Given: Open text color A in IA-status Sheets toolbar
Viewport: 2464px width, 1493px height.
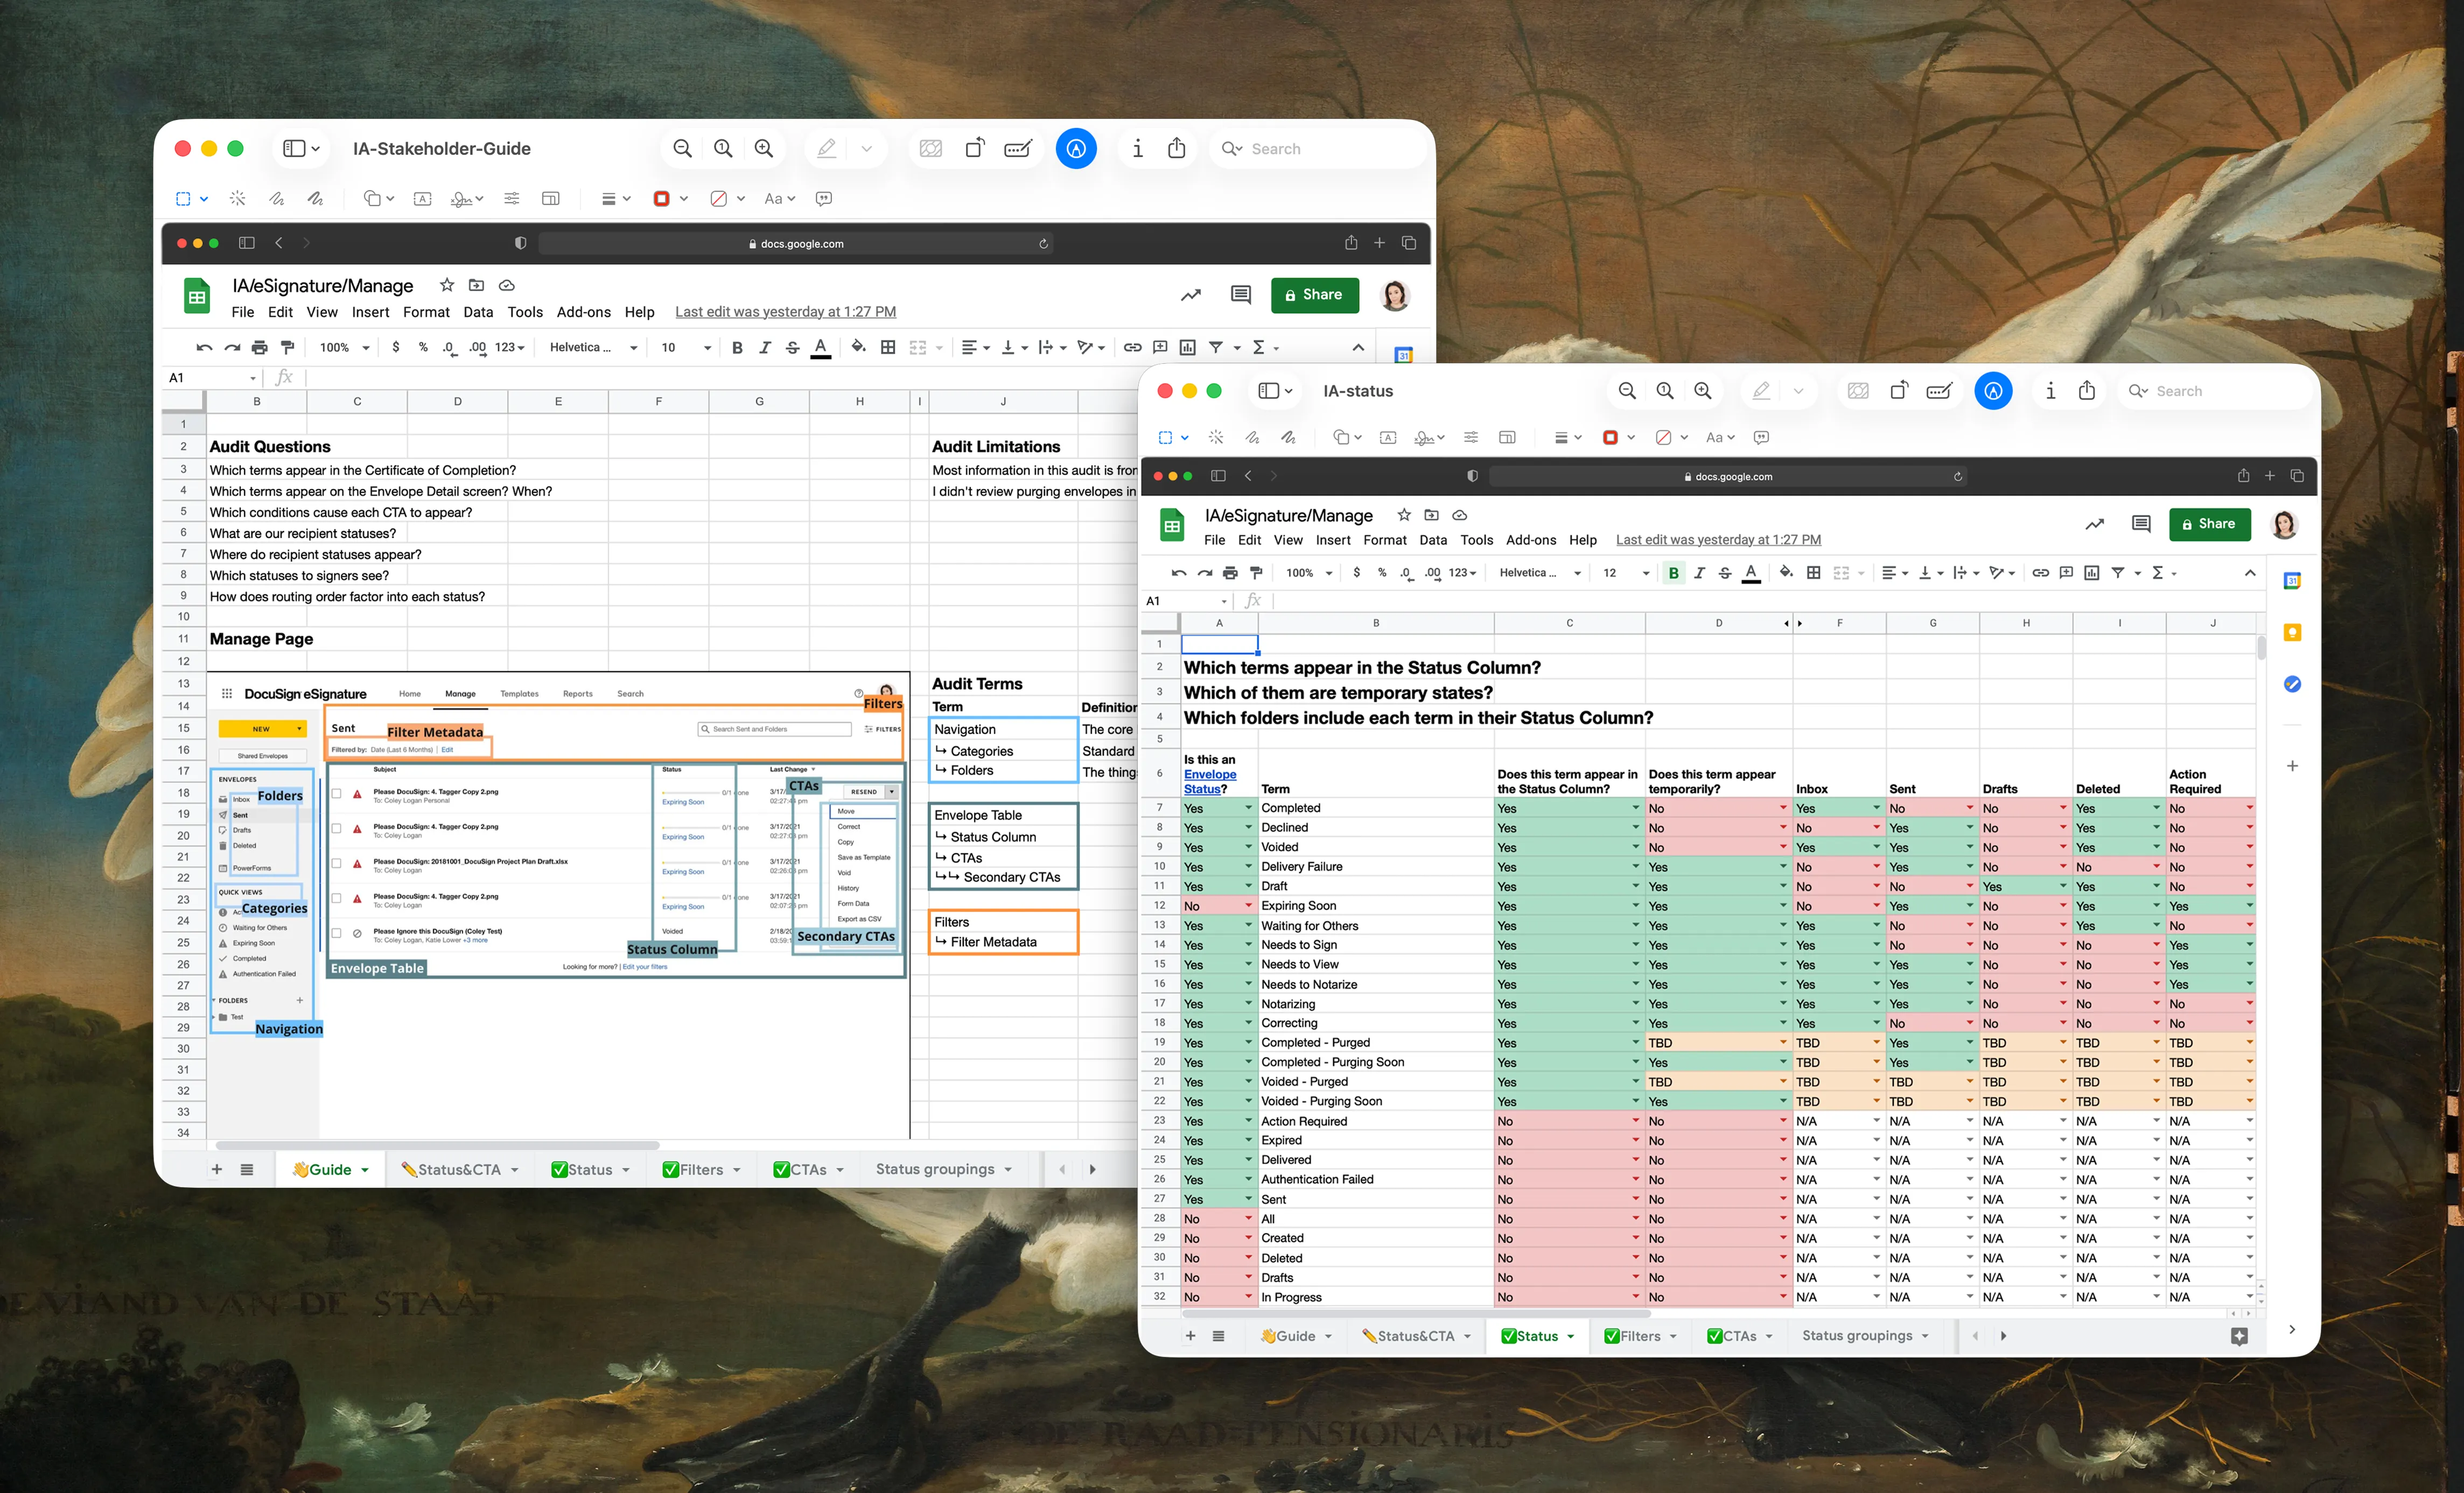Looking at the screenshot, I should 1751,573.
